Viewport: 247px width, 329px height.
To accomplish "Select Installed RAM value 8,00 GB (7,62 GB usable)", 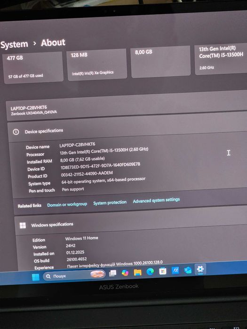I will 82,159.
